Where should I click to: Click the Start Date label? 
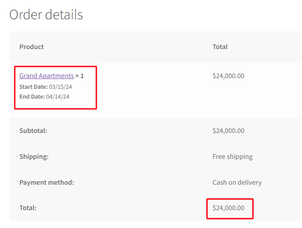pyautogui.click(x=33, y=87)
